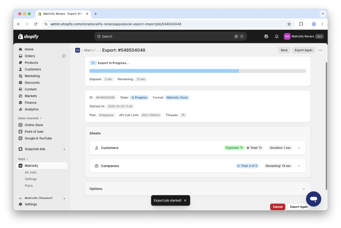Screen dimensions: 341x228
Task: Expand the Customers sheet details
Action: 299,147
